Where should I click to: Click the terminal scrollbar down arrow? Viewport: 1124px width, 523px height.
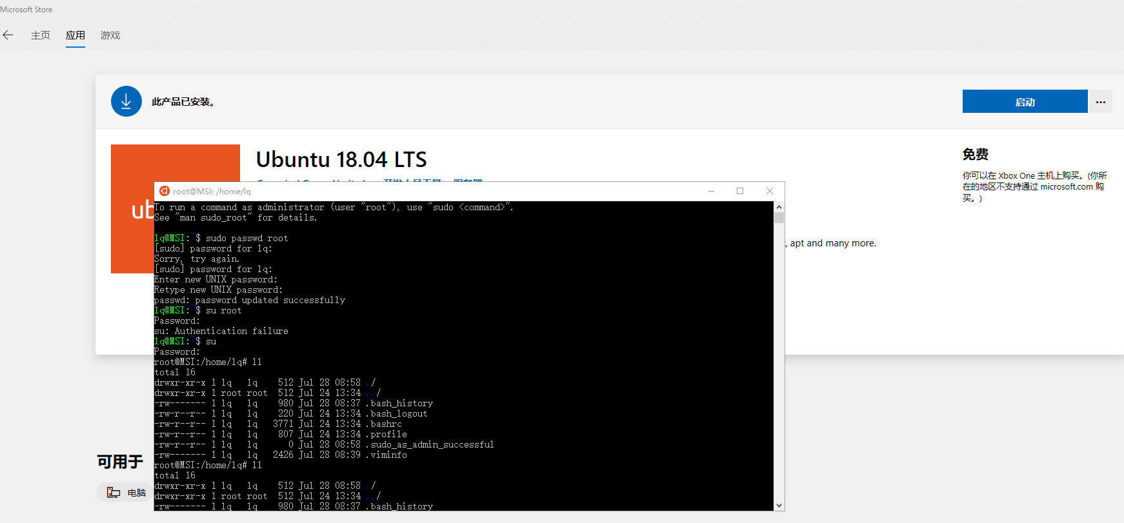(779, 506)
